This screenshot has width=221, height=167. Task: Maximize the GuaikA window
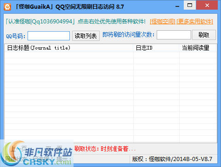click(x=190, y=6)
